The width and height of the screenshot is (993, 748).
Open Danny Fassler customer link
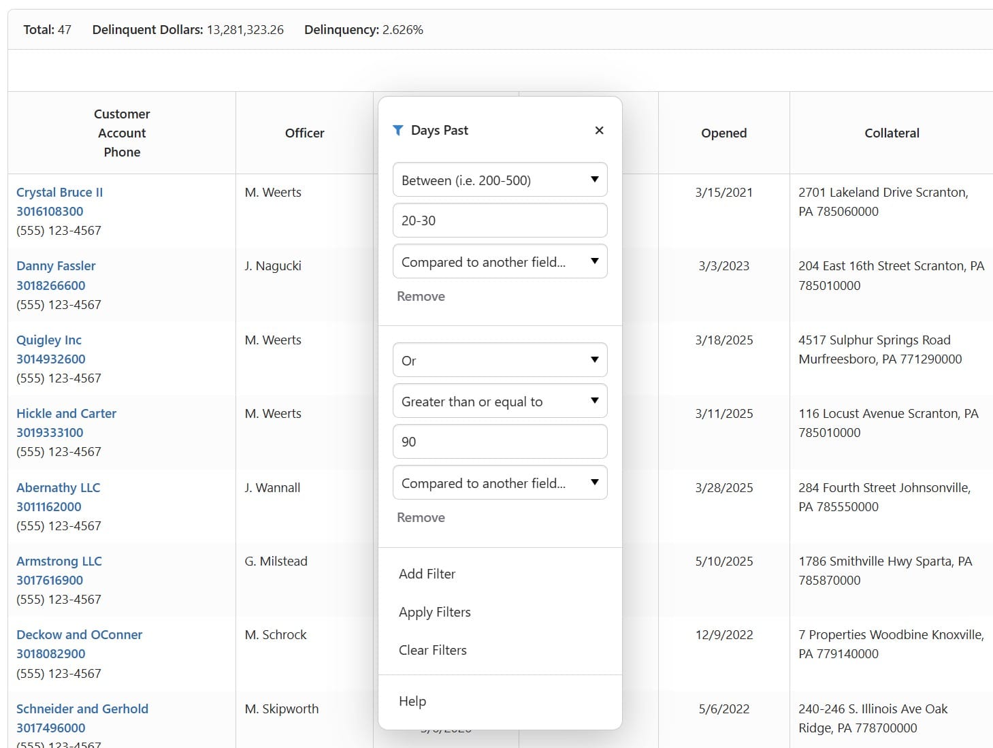[56, 265]
